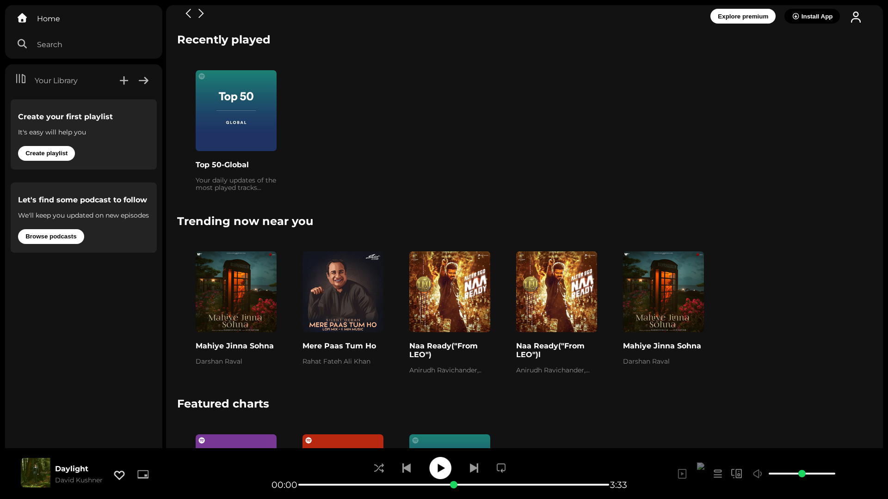Click the track duration '3:33'
The width and height of the screenshot is (888, 499).
click(618, 485)
